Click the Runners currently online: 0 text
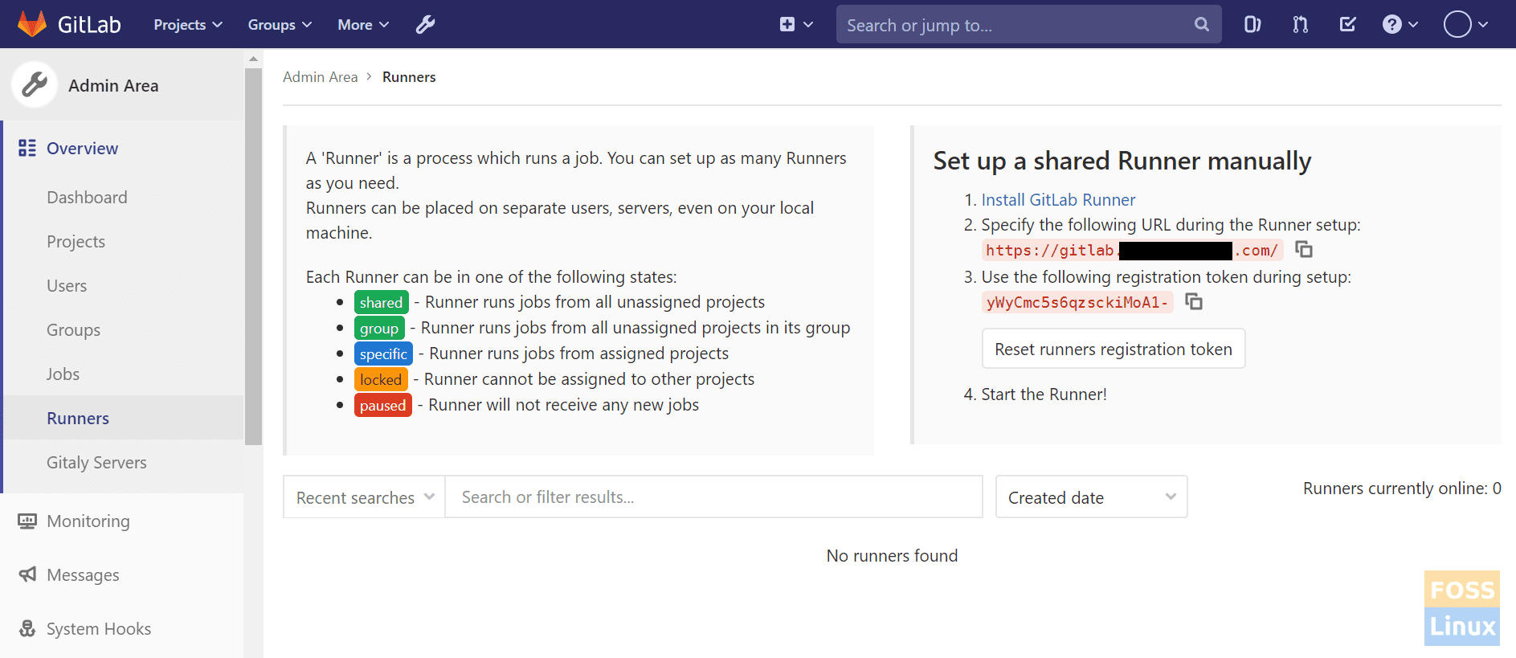 pos(1402,488)
